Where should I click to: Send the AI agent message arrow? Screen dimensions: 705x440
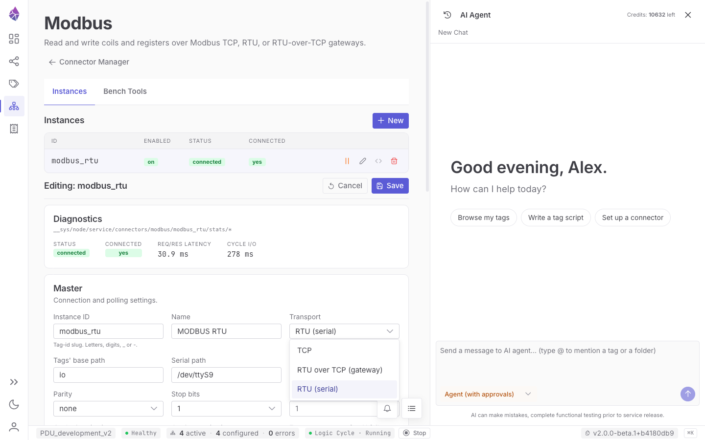(688, 394)
